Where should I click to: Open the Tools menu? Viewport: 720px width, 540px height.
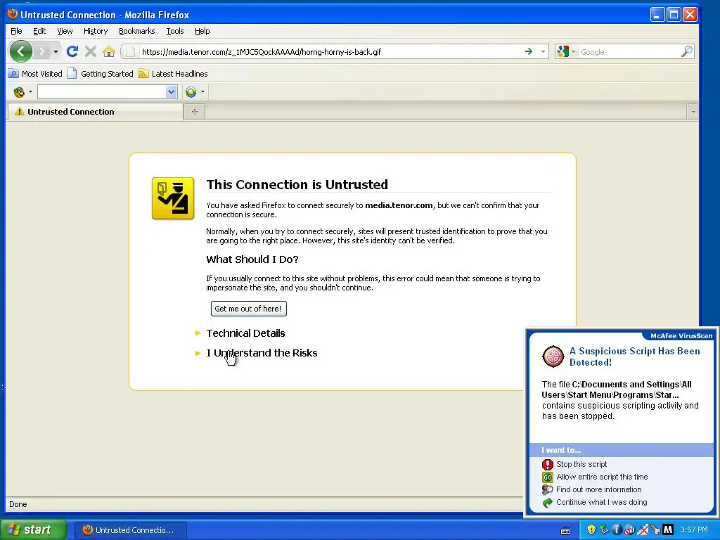coord(175,31)
